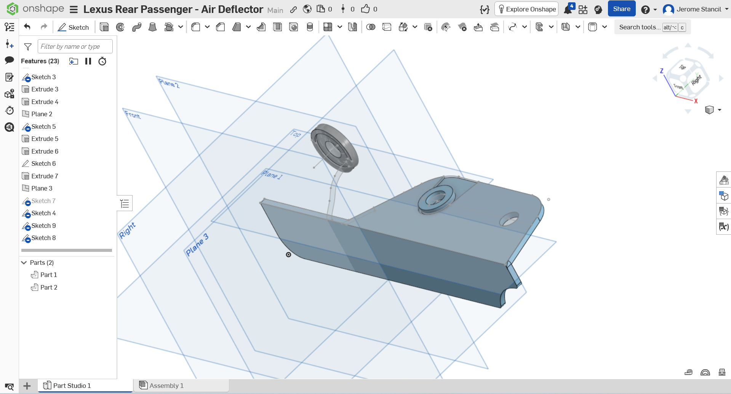Toggle the feature list filter icon
Screen dimensions: 731x394
pos(28,46)
